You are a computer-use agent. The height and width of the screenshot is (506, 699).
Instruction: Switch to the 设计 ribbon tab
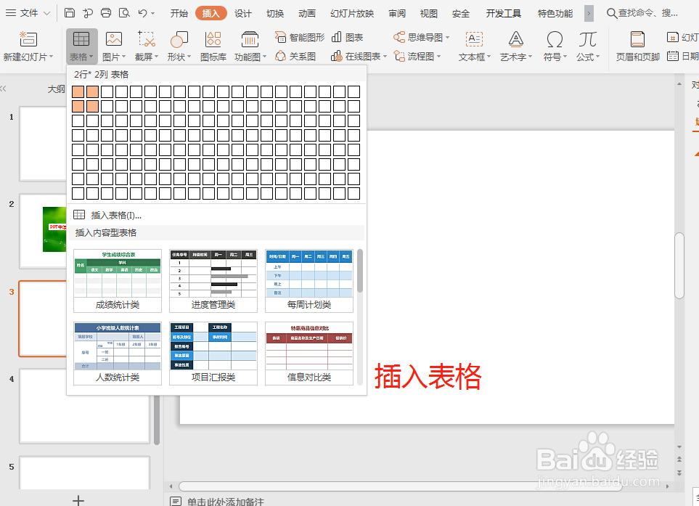(x=242, y=12)
